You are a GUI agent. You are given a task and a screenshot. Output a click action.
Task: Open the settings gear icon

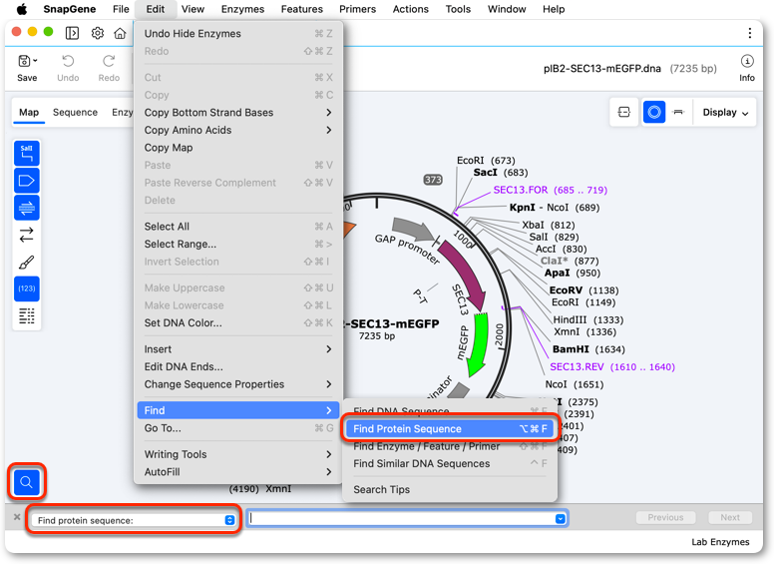pyautogui.click(x=97, y=33)
